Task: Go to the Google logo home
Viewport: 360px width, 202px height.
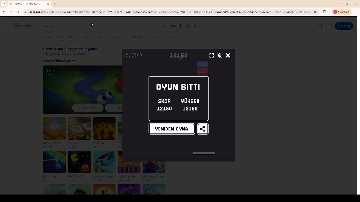Action: [22, 26]
